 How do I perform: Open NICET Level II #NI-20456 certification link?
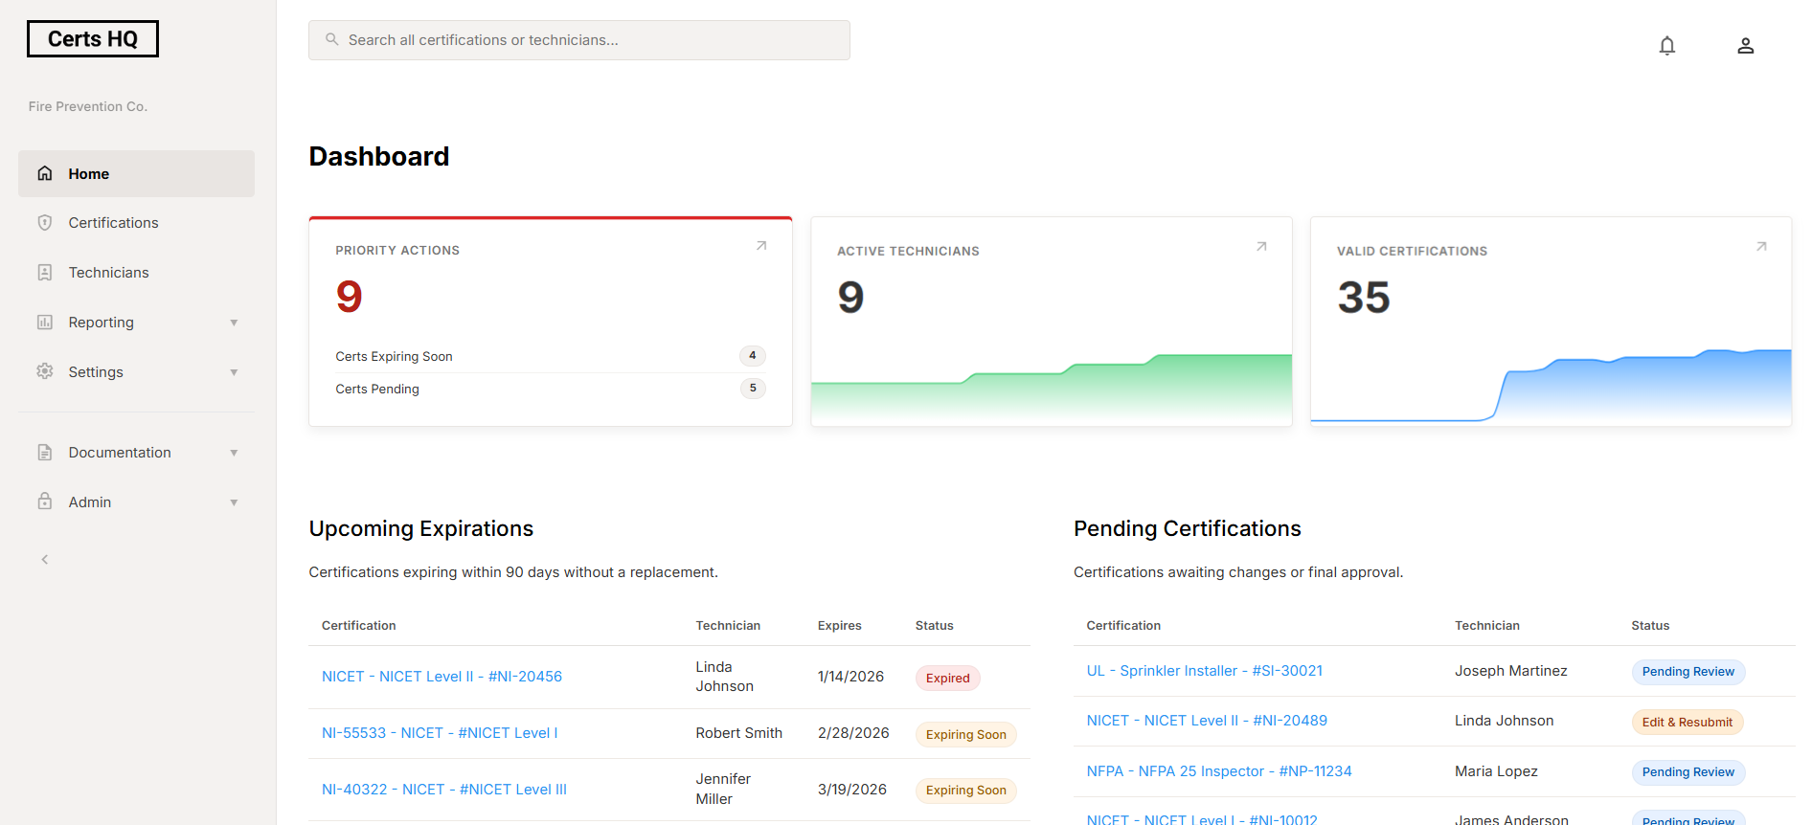(x=442, y=677)
